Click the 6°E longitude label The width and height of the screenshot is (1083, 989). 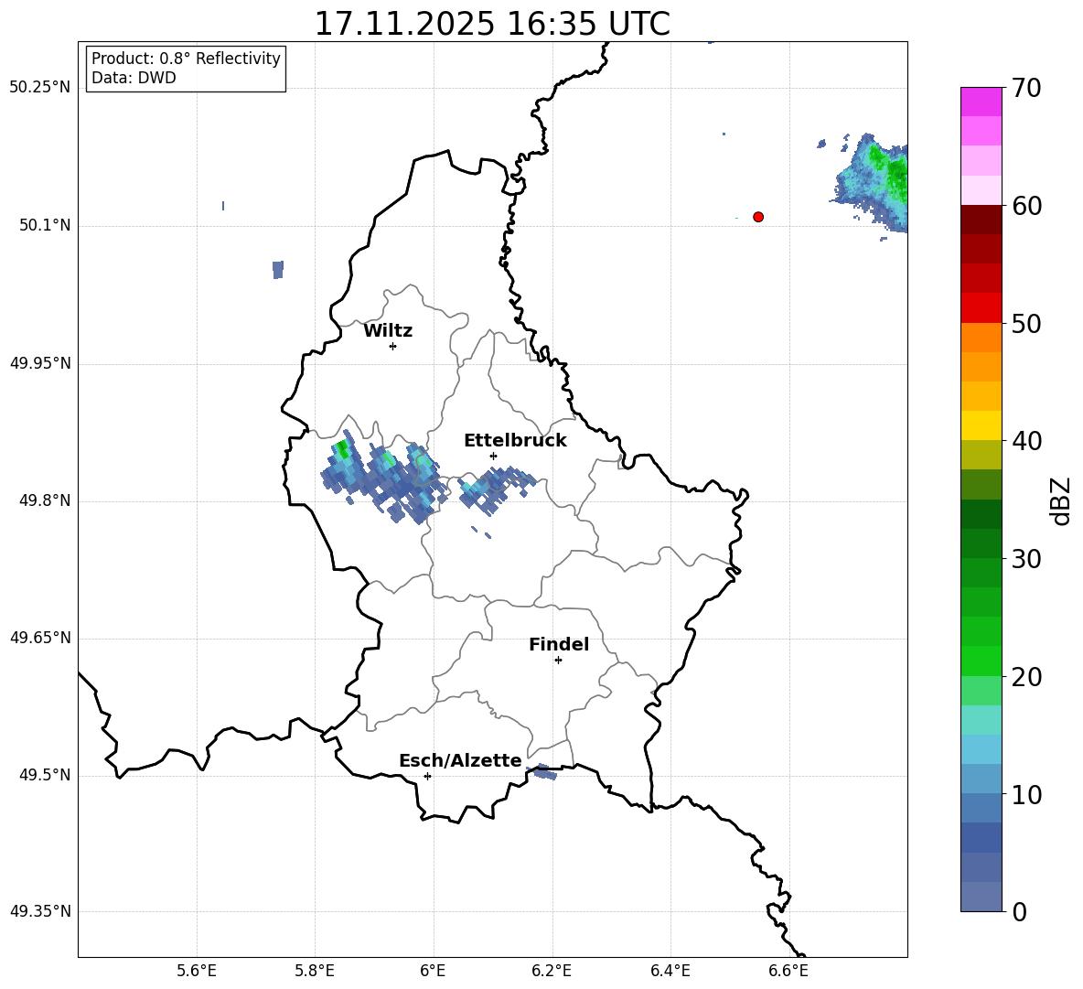pos(433,971)
